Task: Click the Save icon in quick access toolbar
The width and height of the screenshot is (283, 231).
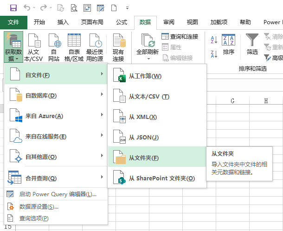Action: [x=13, y=8]
